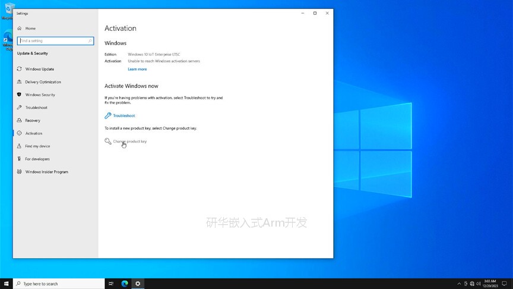Click the Windows Update refresh icon
The image size is (513, 289).
pos(20,69)
